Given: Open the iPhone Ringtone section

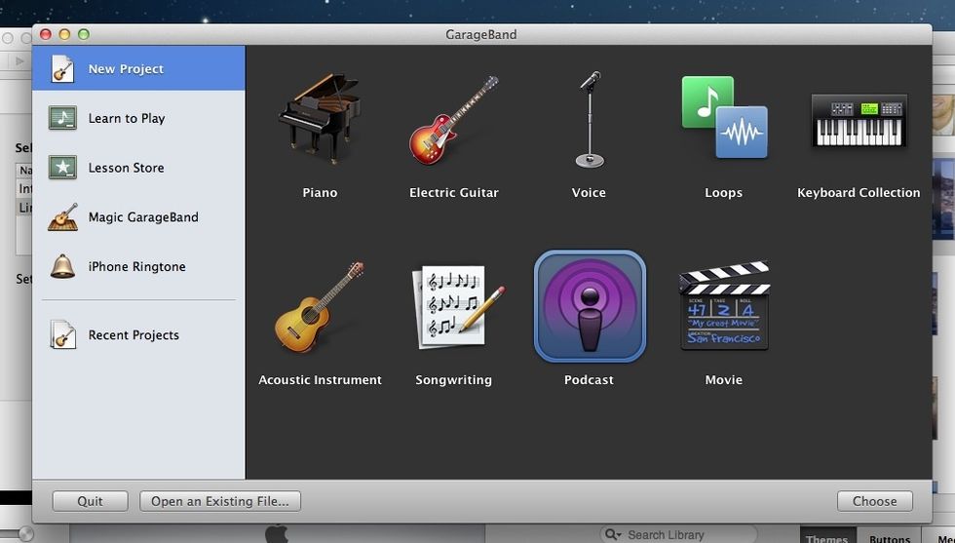Looking at the screenshot, I should pos(136,267).
